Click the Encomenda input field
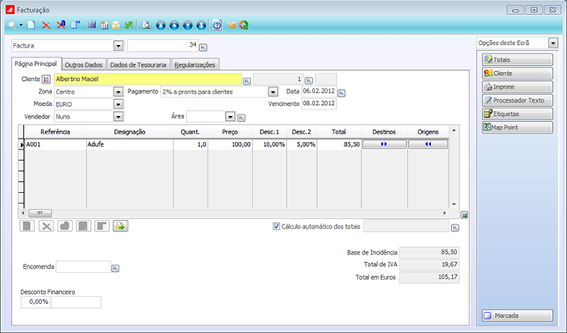Viewport: 567px width, 333px height. (83, 267)
